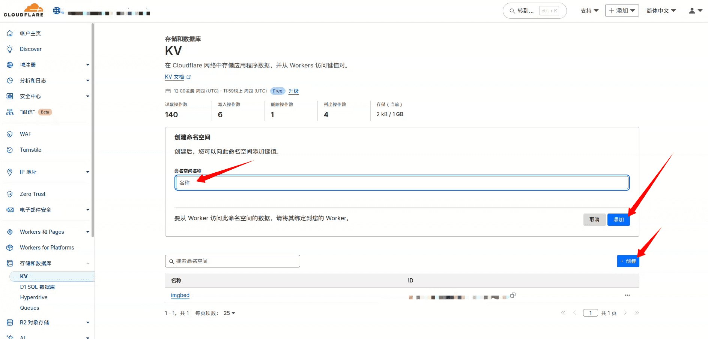
Task: Click the 取消 button
Action: [x=594, y=220]
